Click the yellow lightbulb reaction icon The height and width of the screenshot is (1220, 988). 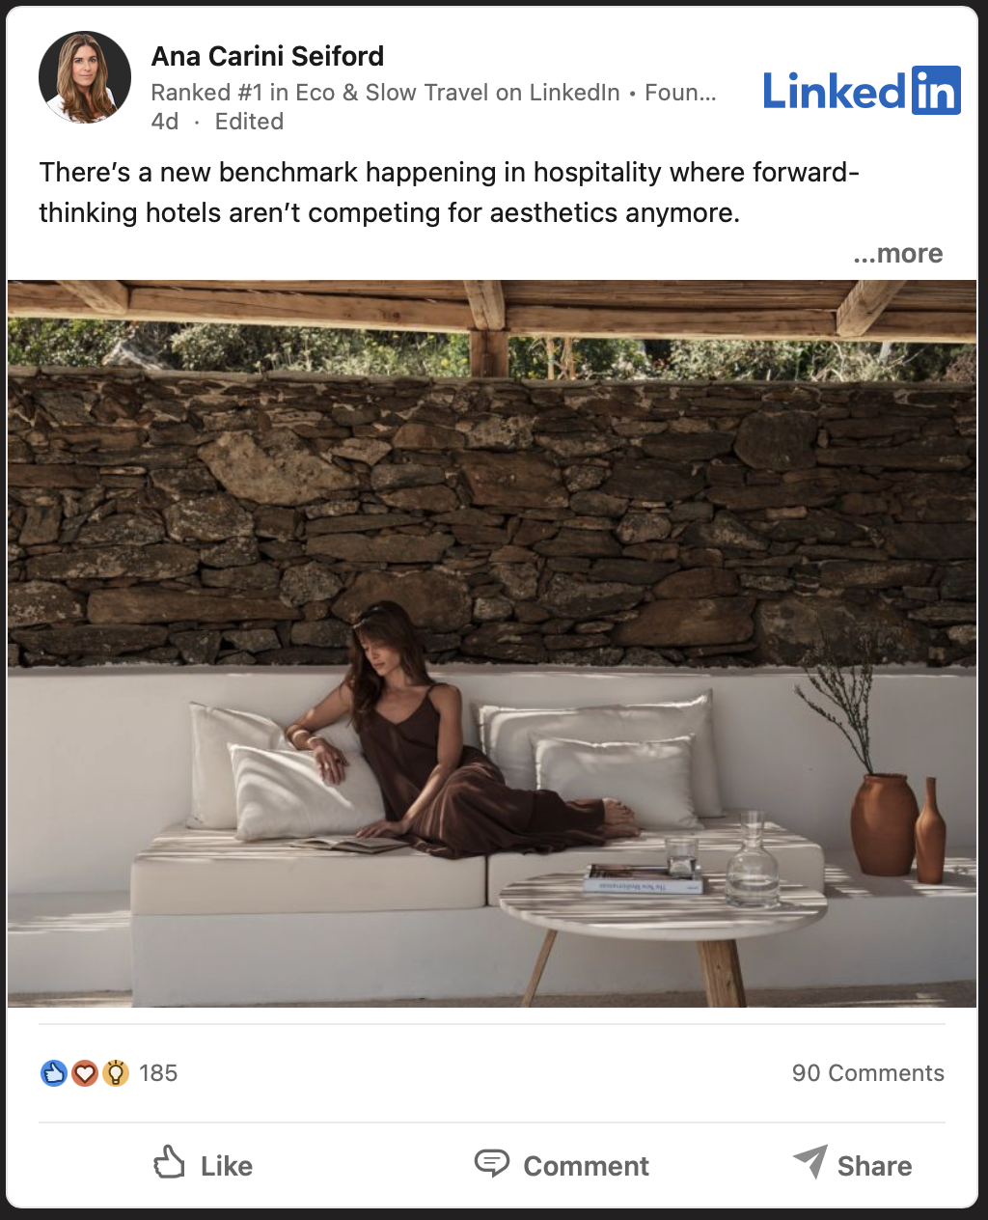pos(116,1073)
